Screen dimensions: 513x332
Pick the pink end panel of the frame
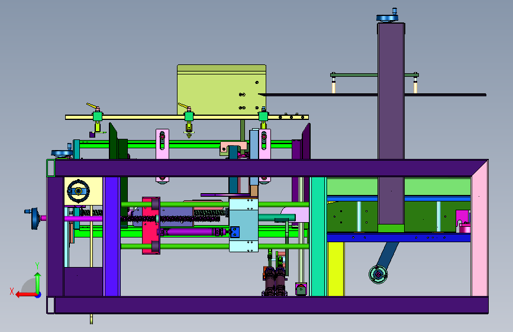pos(479,229)
